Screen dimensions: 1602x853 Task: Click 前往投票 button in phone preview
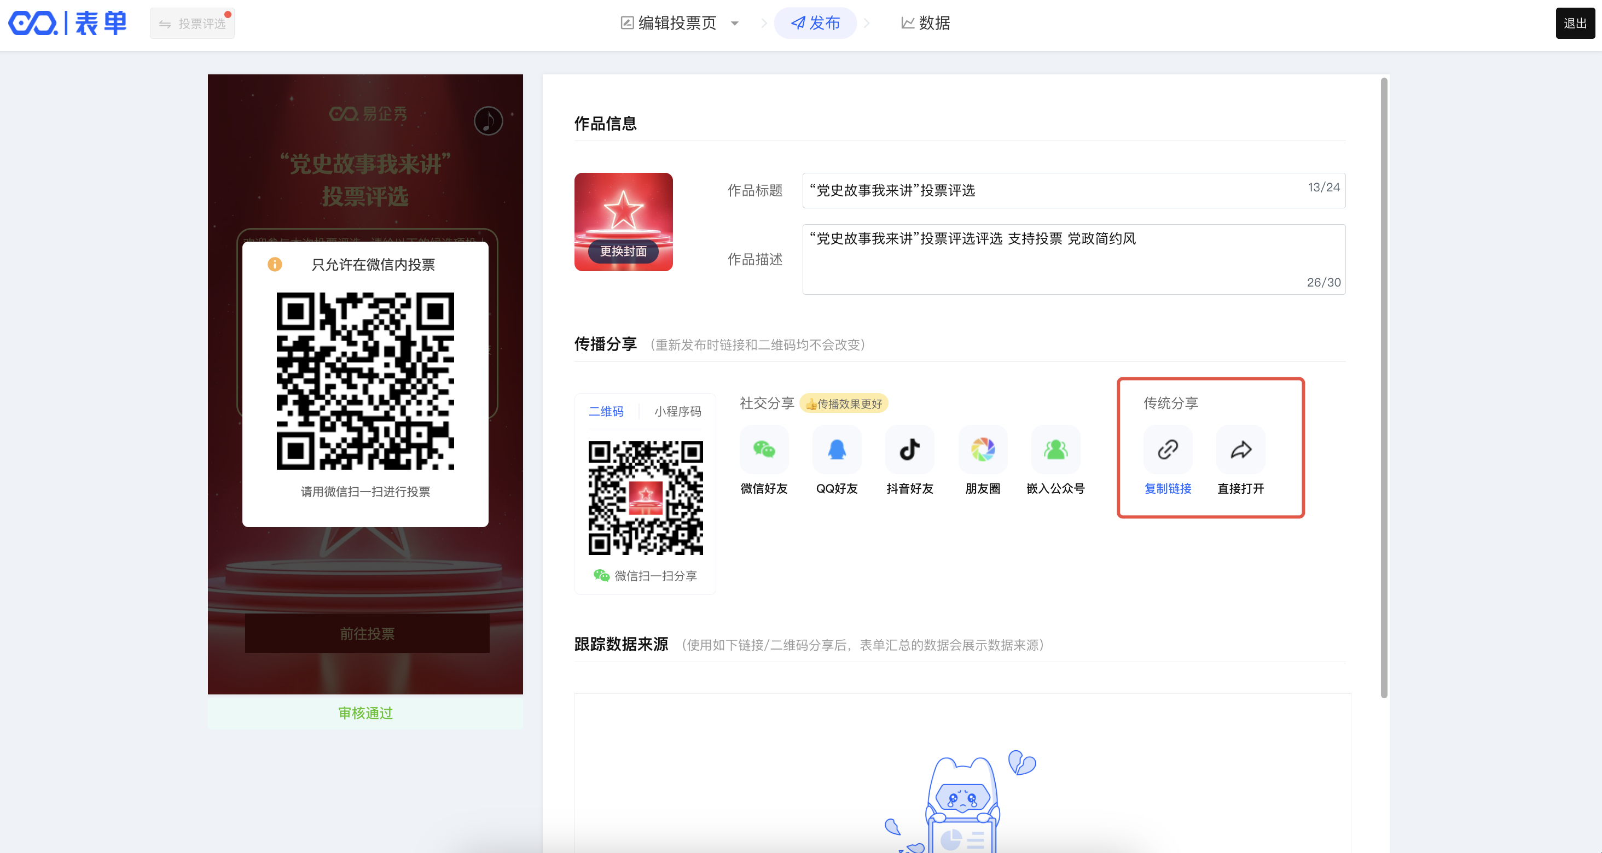[x=367, y=634]
